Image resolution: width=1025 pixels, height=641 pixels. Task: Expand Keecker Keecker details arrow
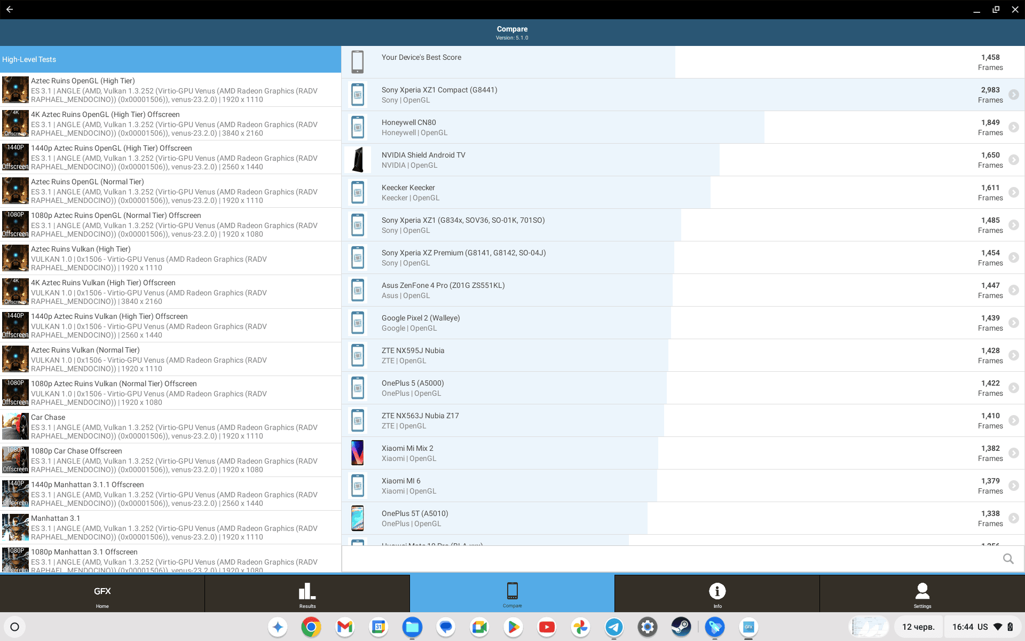pyautogui.click(x=1013, y=192)
